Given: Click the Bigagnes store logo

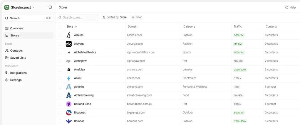Looking at the screenshot, I should pos(68,112).
